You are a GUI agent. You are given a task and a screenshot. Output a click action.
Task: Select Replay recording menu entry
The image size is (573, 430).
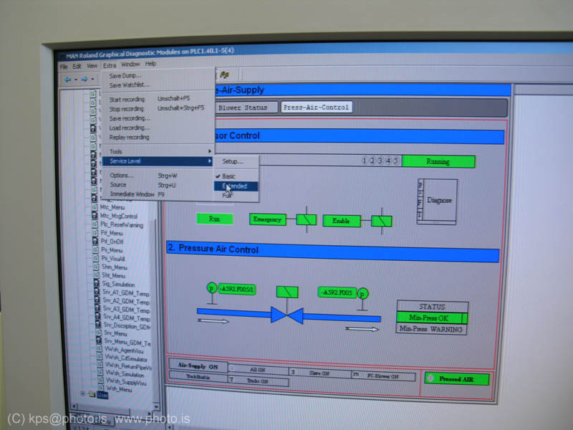[x=129, y=137]
